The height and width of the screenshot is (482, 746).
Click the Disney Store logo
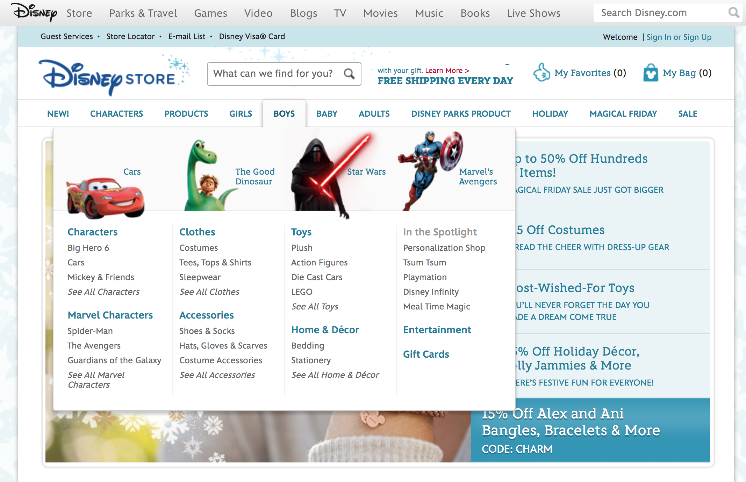(112, 75)
